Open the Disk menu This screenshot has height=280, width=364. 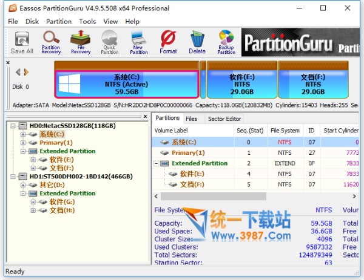pos(32,22)
